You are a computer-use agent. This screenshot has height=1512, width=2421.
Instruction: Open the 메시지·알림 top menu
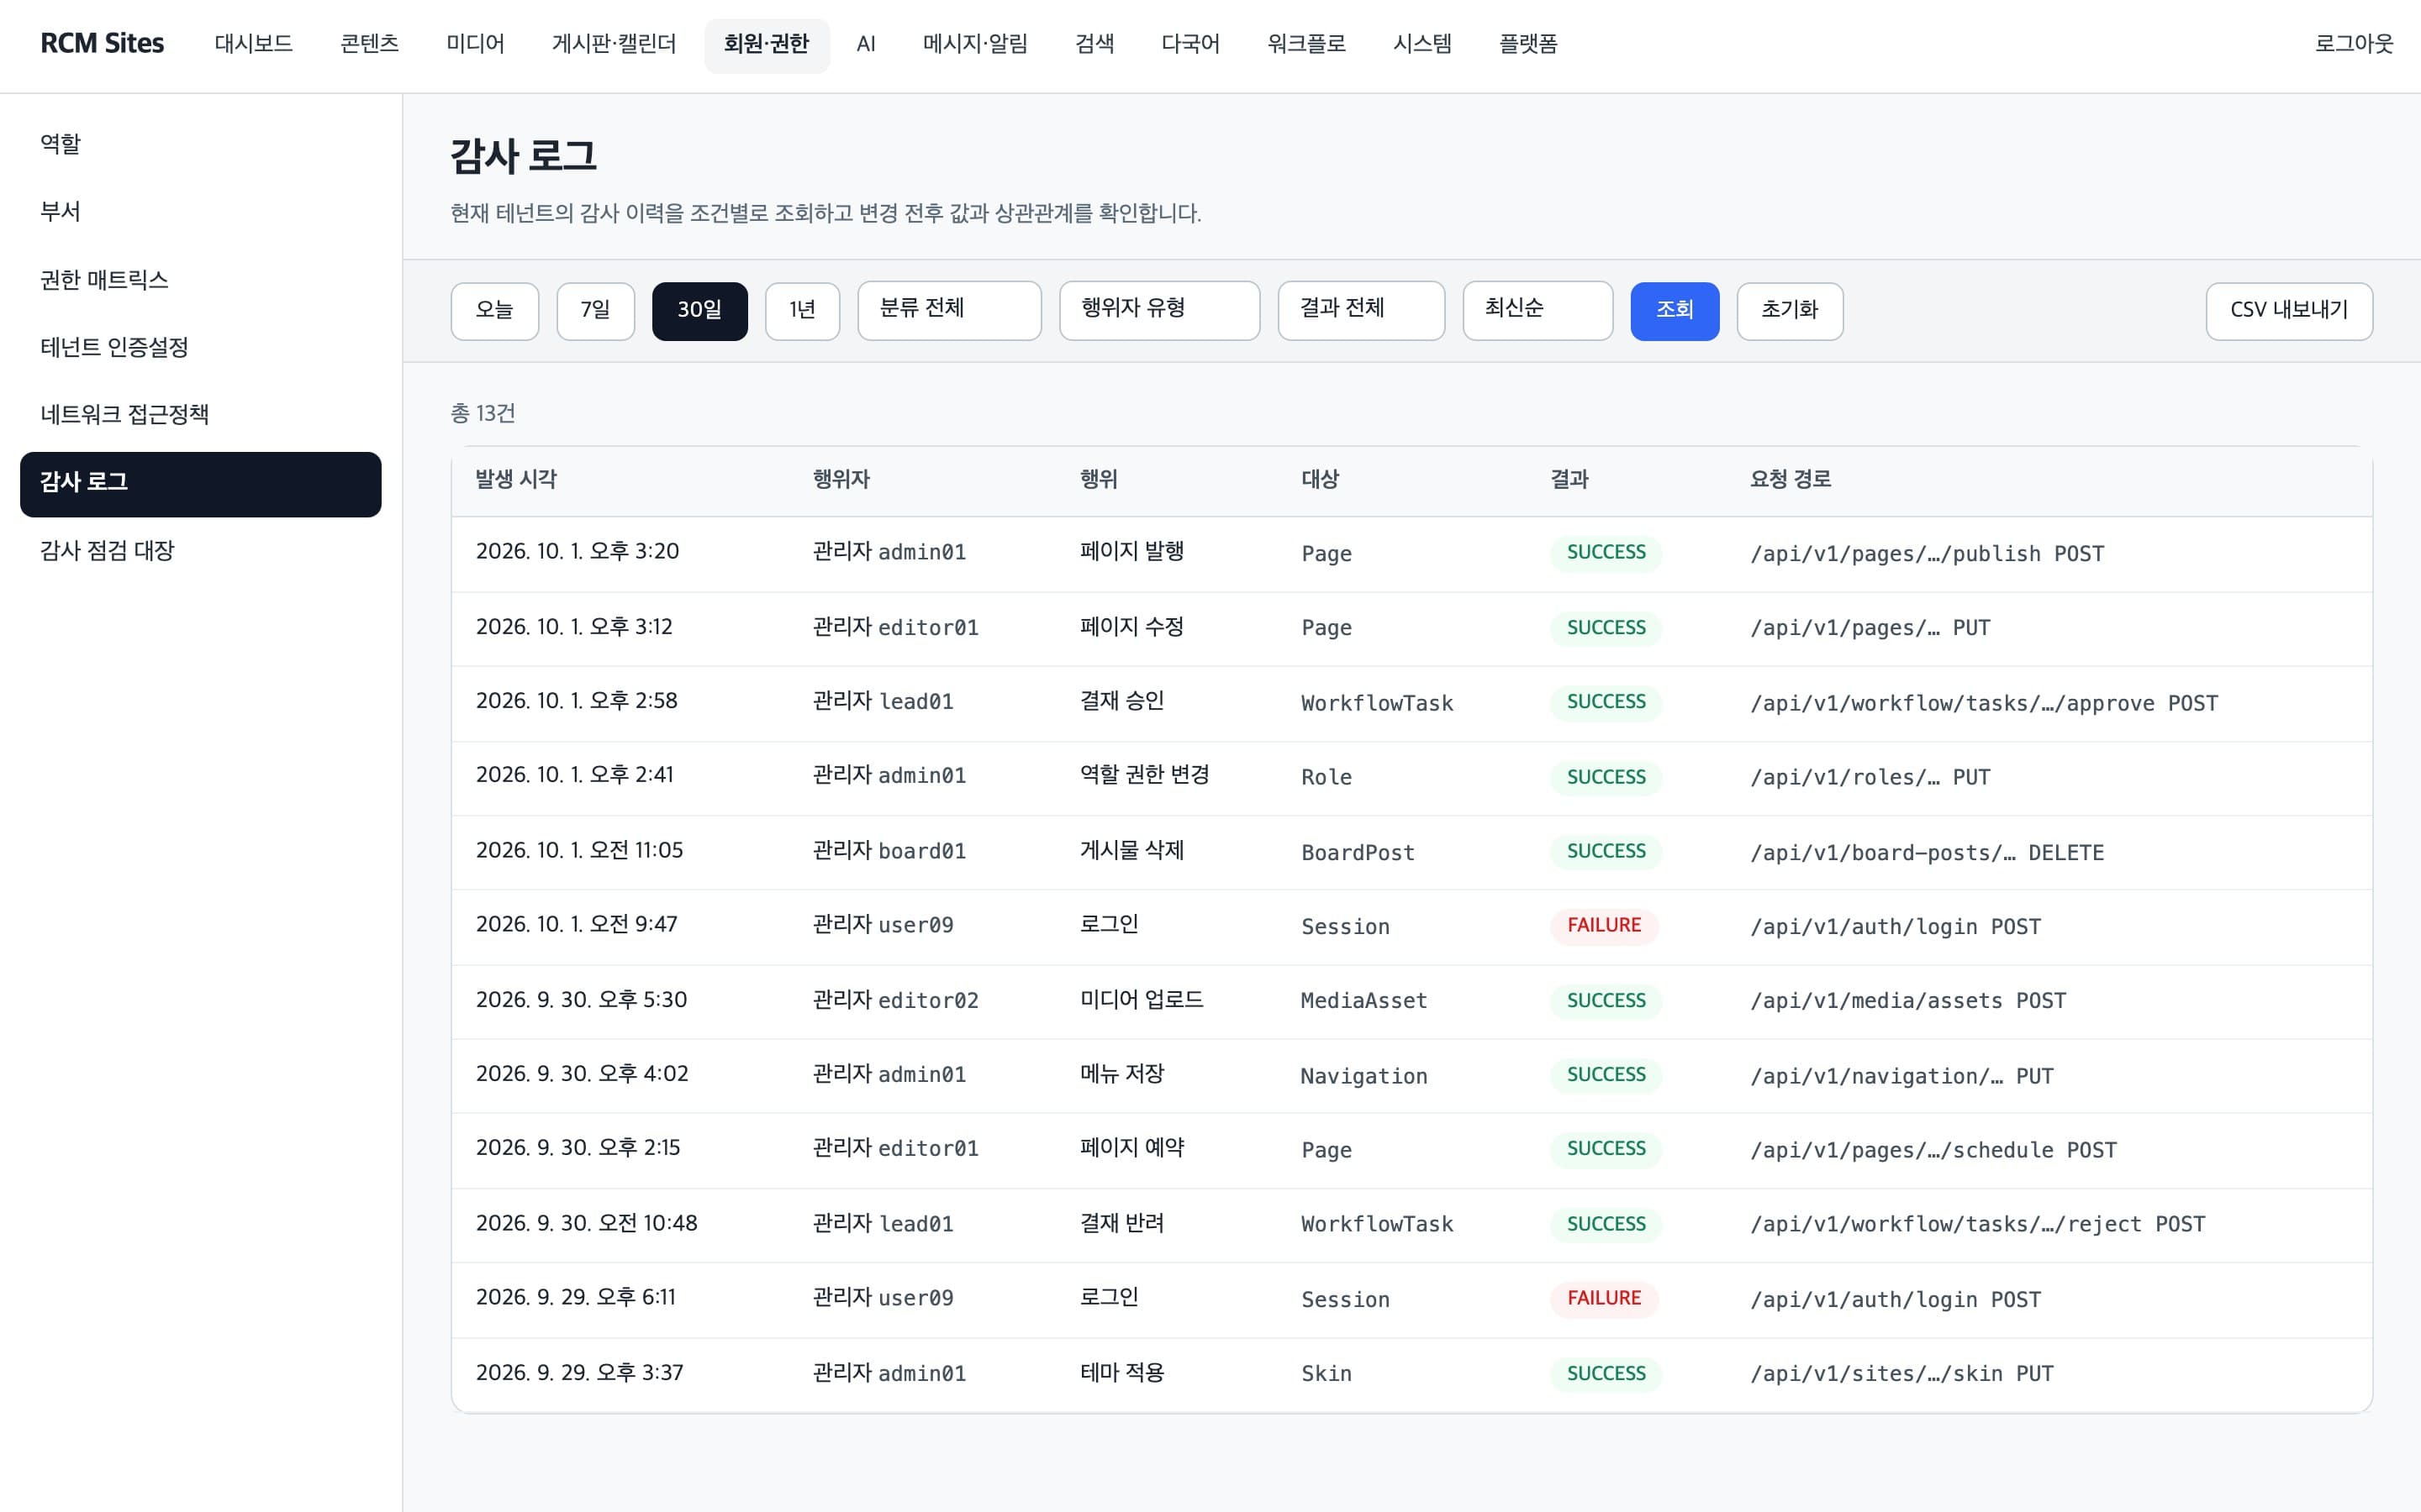[x=974, y=44]
